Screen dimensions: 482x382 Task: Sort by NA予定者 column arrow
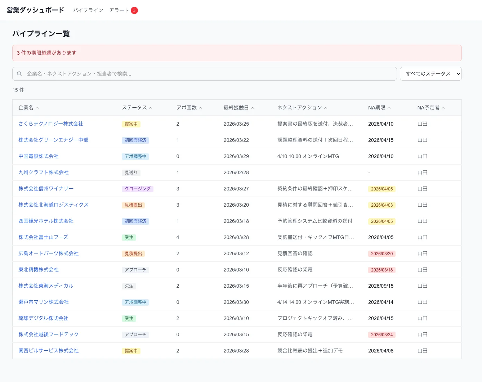pos(443,108)
